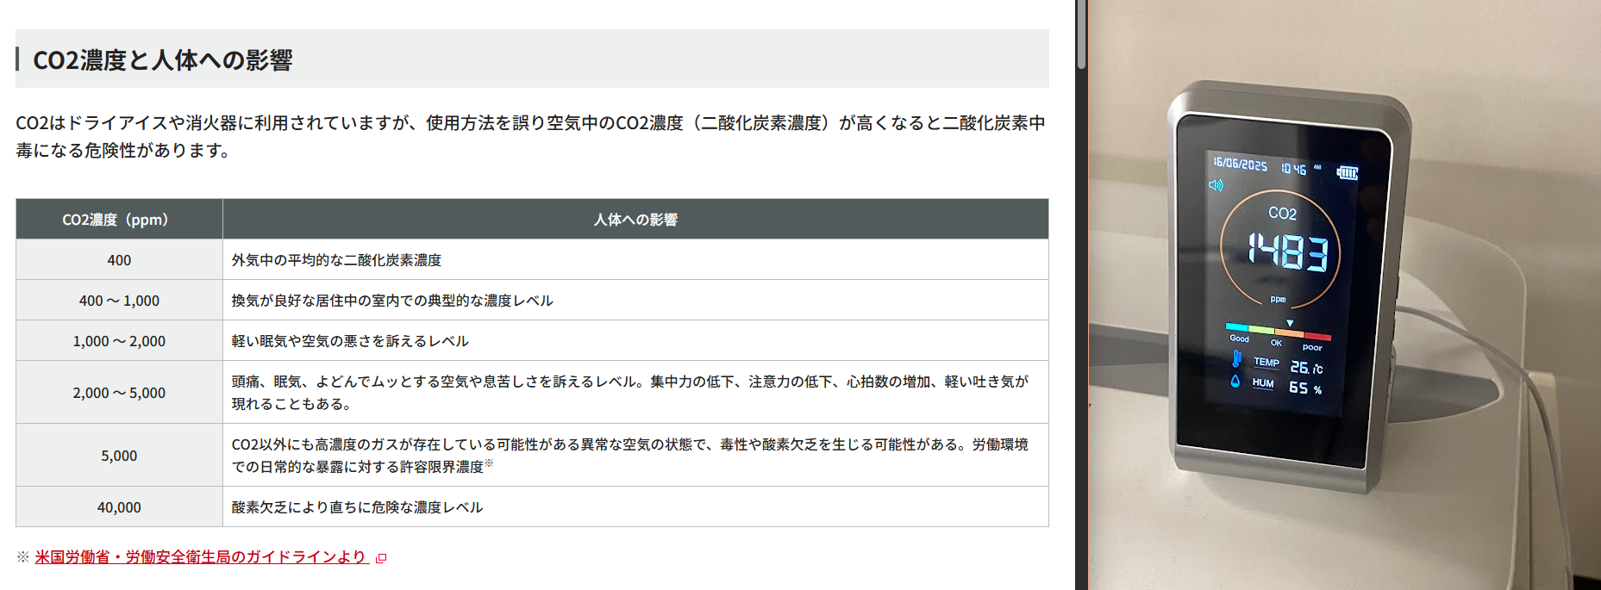
Task: Click the ※ footnote mark after 許容限界濃度
Action: coord(489,463)
